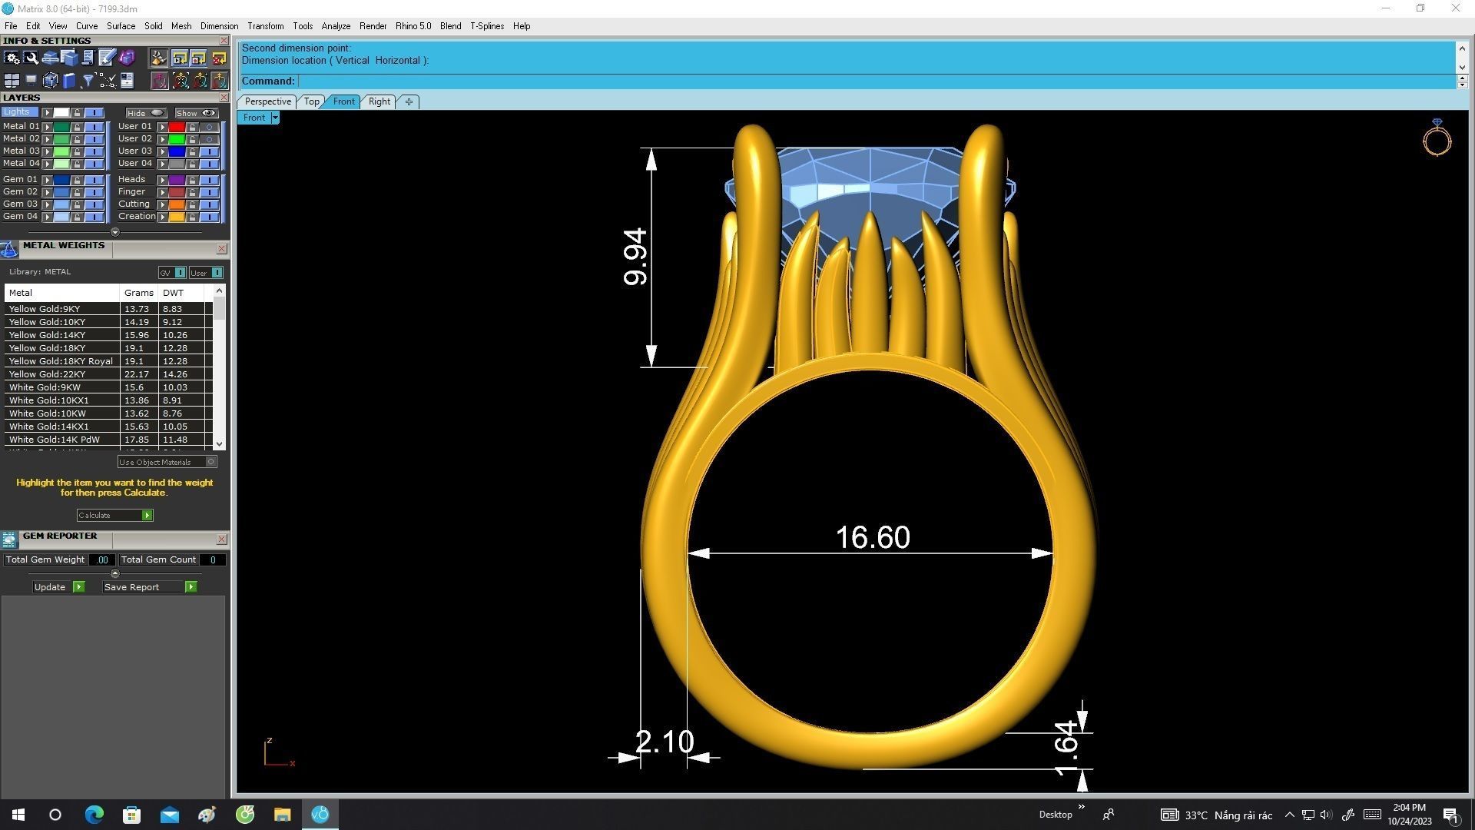Toggle visibility of Metal 01 layer
This screenshot has height=830, width=1475.
[x=94, y=127]
